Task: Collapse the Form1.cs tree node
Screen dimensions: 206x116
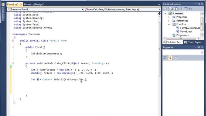Action: pyautogui.click(x=169, y=24)
